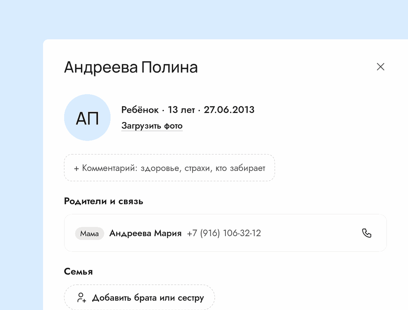The height and width of the screenshot is (310, 408).
Task: Click the parent name Андреева Мария
Action: [x=145, y=233]
